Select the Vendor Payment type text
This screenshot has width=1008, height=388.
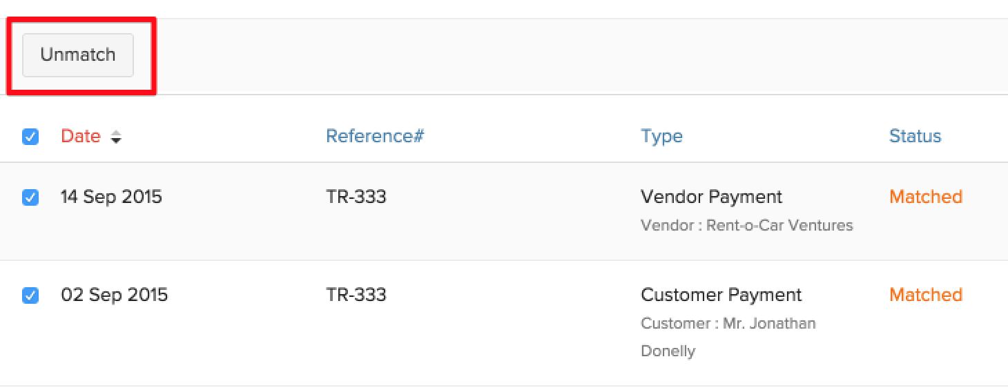click(711, 197)
